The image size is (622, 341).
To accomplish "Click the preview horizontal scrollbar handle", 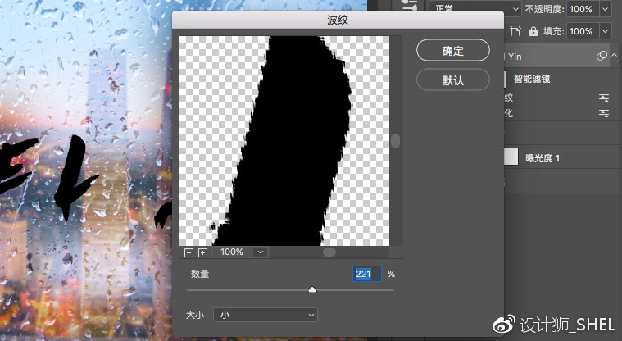I will point(329,252).
